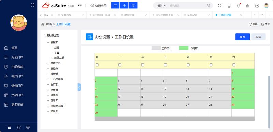The width and height of the screenshot is (273, 132).
Task: Click the vertical scrollbar of the calendar panel
Action: [269, 102]
